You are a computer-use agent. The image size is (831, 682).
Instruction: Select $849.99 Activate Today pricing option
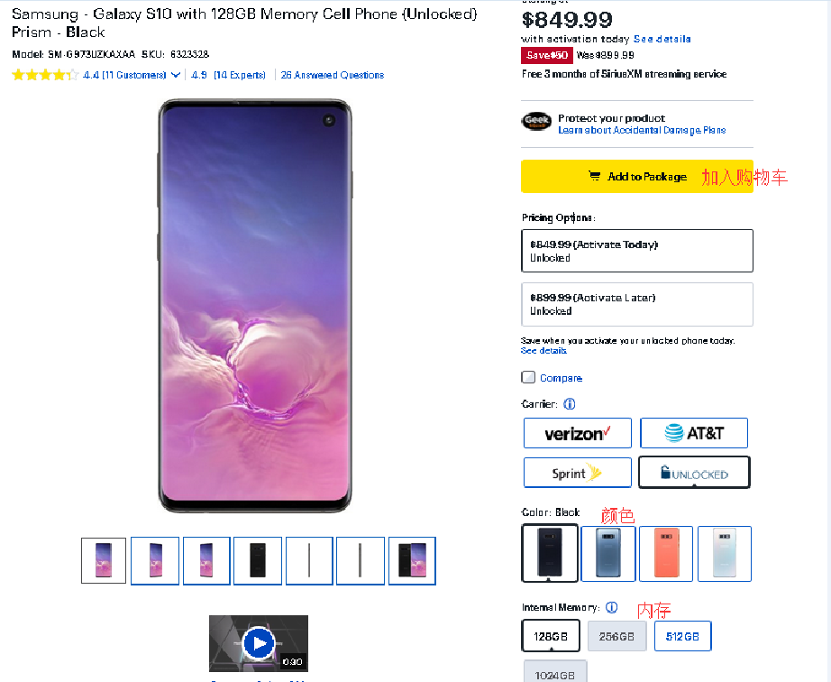(636, 251)
